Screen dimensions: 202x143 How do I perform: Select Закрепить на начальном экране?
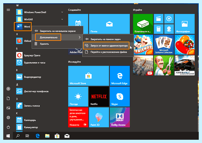(57, 31)
